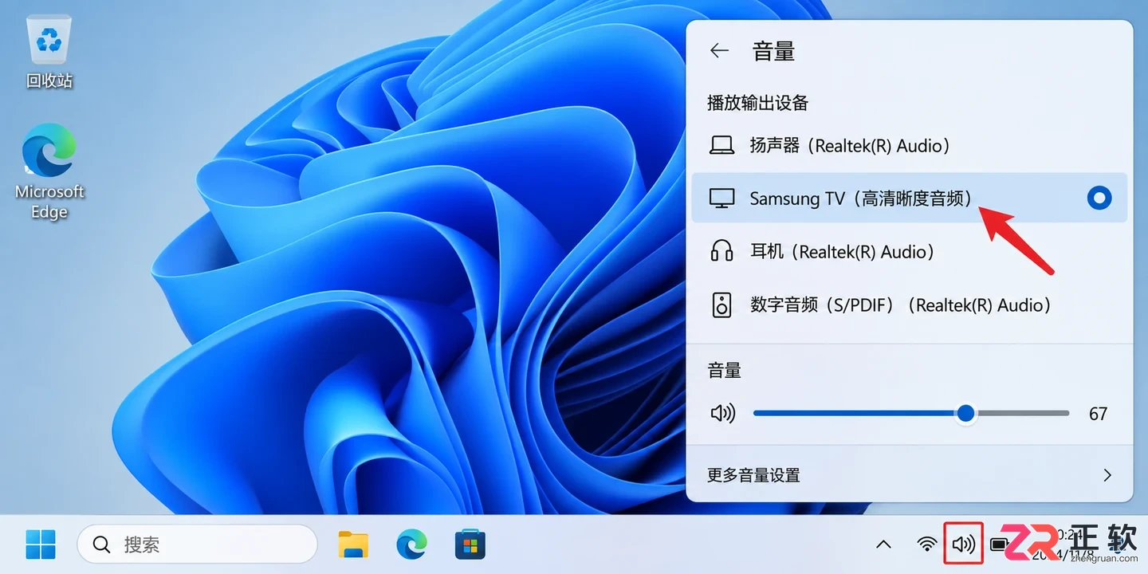The image size is (1148, 574).
Task: Open the Microsoft Edge desktop shortcut
Action: tap(49, 171)
